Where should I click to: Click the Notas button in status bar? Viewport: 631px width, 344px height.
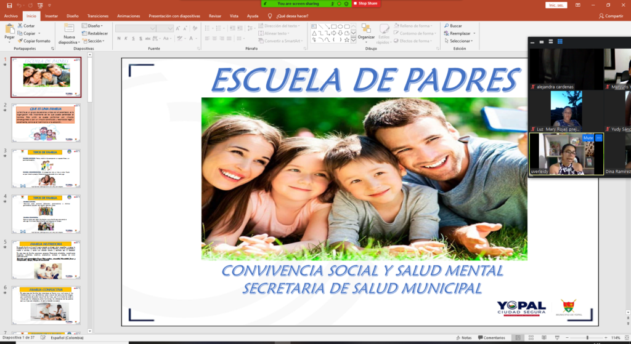464,338
